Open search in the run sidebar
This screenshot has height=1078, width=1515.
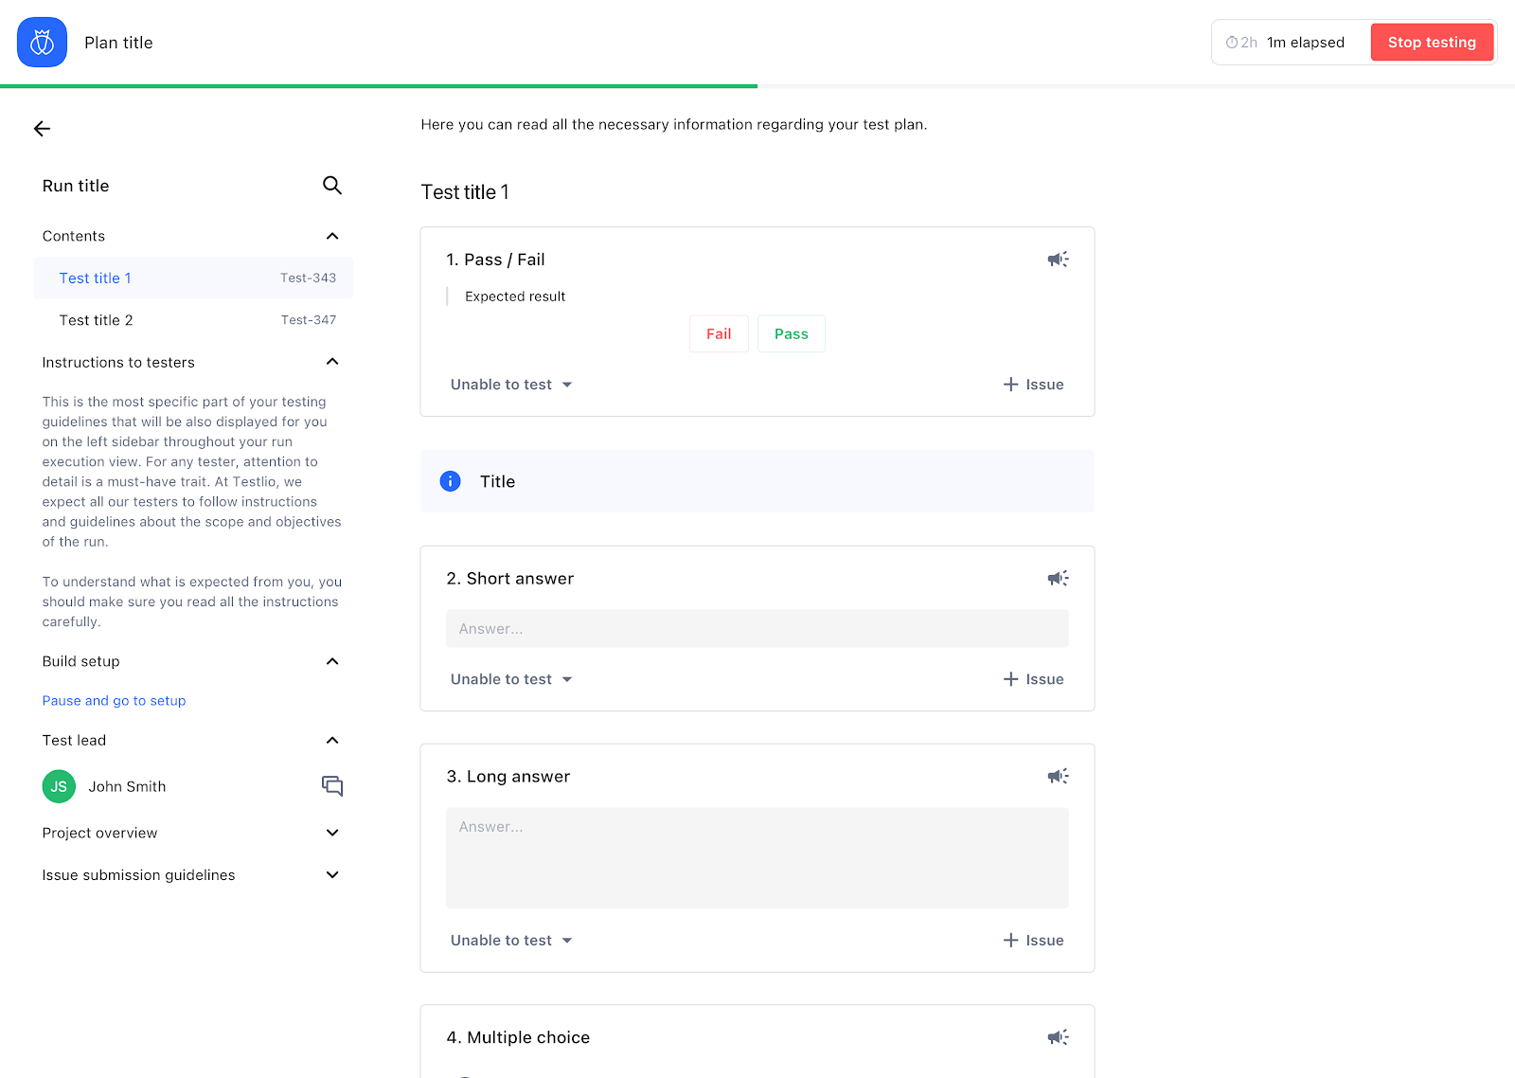pos(331,186)
